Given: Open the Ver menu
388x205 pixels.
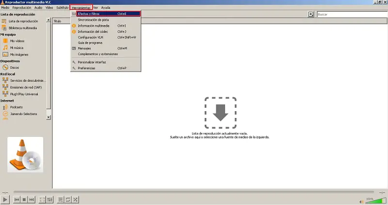Looking at the screenshot, I should point(96,8).
